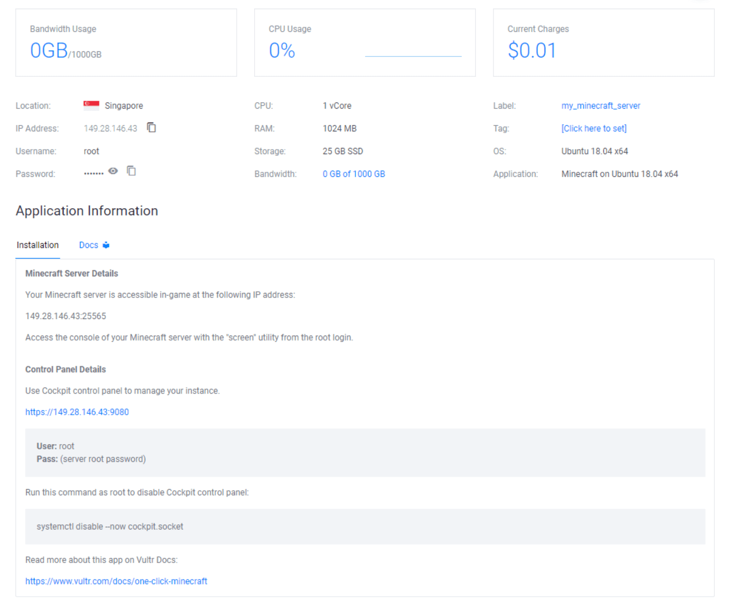The width and height of the screenshot is (729, 604).
Task: Click the Minecraft server address 149.28.146.43:25565
Action: click(x=65, y=316)
